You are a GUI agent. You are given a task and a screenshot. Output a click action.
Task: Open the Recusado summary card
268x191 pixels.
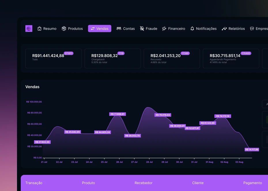(171, 58)
